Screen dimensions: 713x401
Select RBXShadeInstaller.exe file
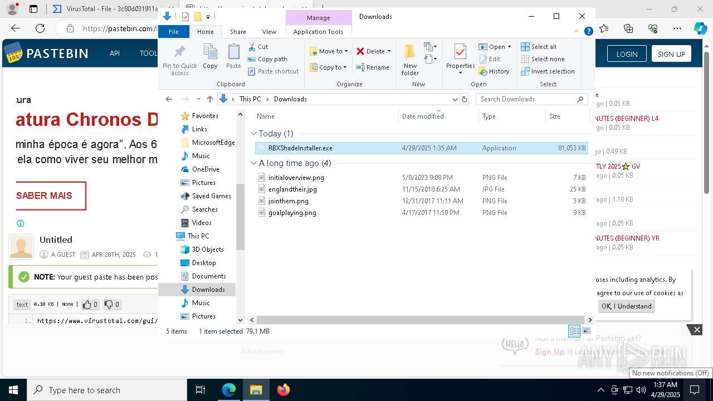[421, 148]
